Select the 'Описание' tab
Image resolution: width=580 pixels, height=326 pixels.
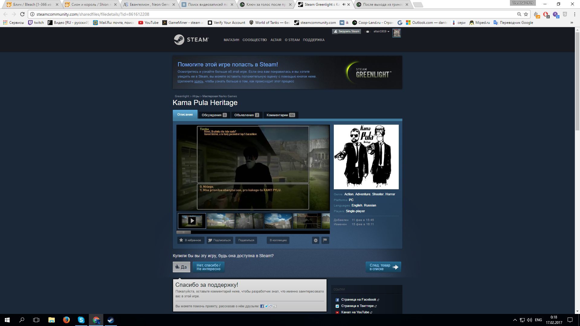[x=185, y=114]
